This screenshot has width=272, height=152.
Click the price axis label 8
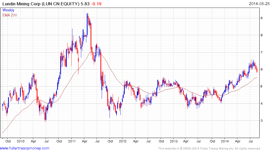point(262,35)
